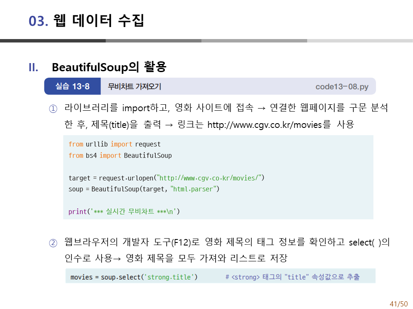Click the slide title '03. 웹 데이터 수집'
The width and height of the screenshot is (413, 309).
[x=86, y=21]
